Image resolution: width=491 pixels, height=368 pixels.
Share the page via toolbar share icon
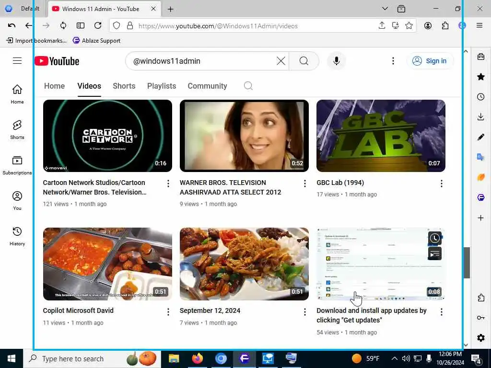click(382, 26)
